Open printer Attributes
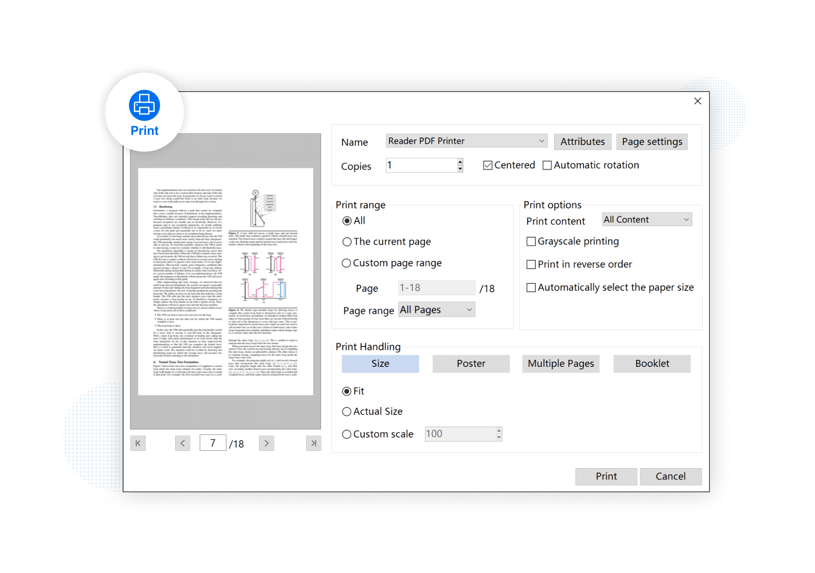This screenshot has height=573, width=815. [583, 142]
